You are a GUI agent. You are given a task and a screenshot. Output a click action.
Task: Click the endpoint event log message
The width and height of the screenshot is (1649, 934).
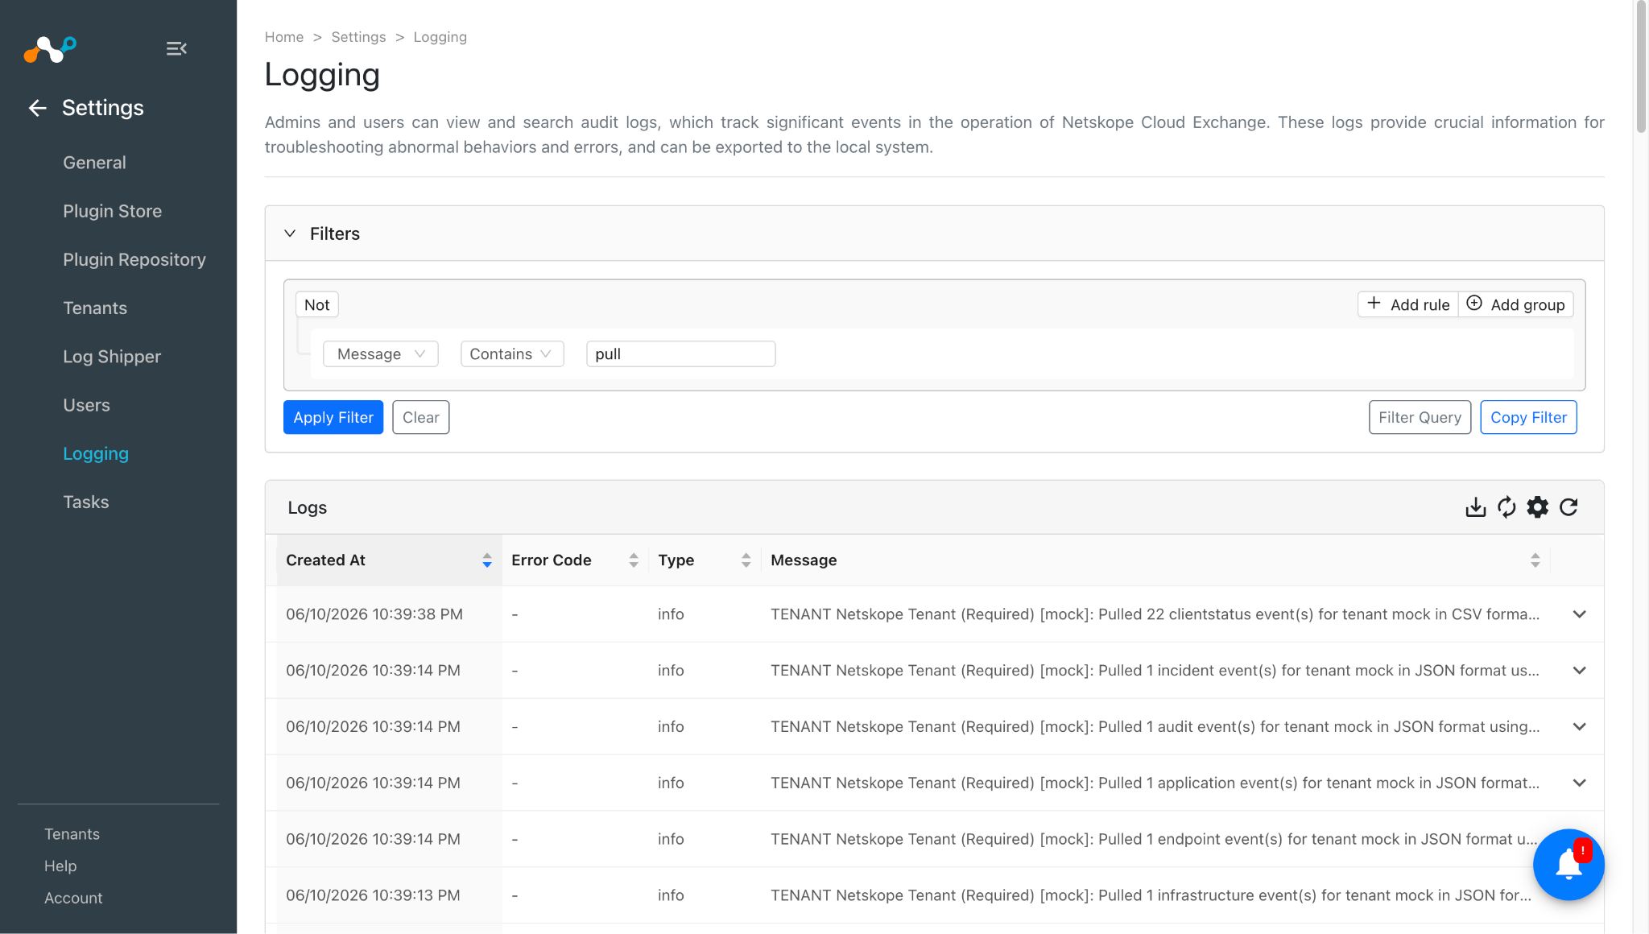click(1154, 839)
